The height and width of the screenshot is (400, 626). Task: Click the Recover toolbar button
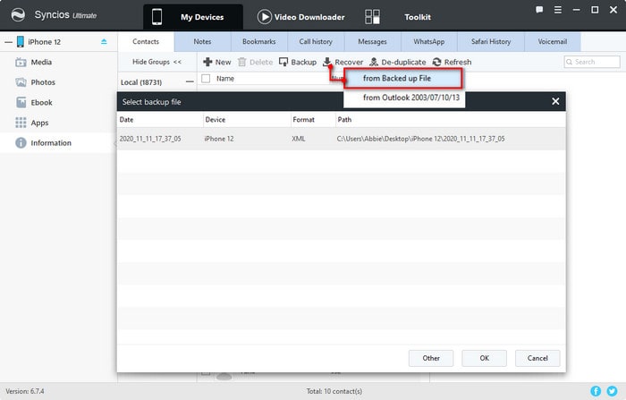[x=343, y=62]
